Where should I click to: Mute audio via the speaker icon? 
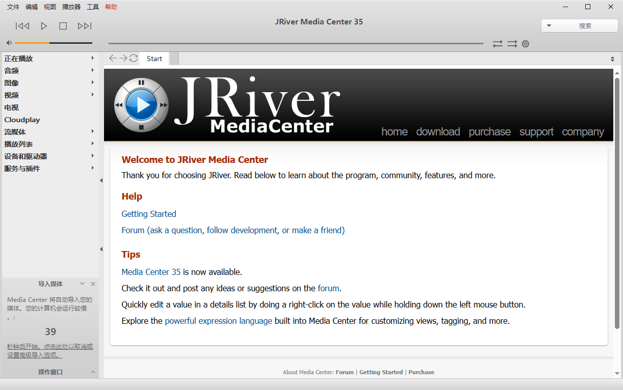[x=8, y=42]
